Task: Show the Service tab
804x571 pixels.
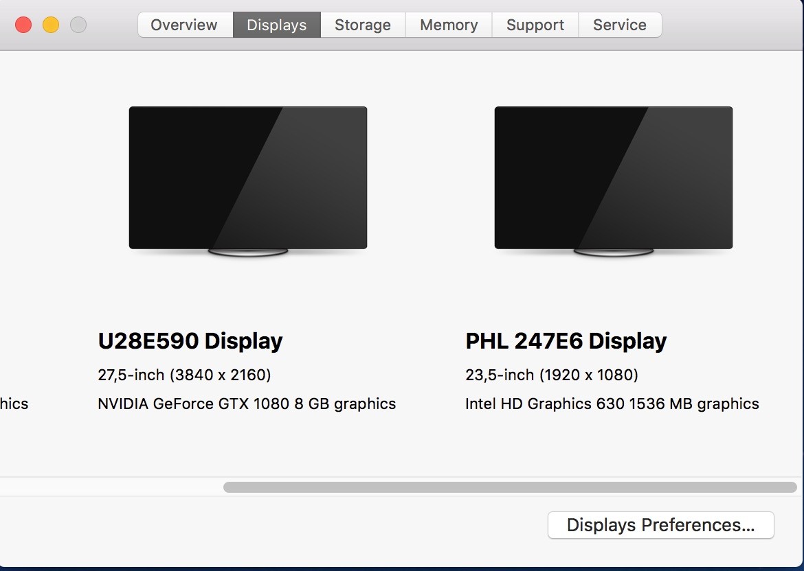Action: 620,25
